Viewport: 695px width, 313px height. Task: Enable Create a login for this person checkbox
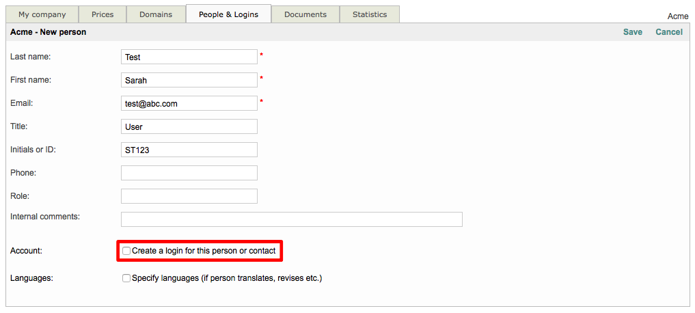coord(126,251)
